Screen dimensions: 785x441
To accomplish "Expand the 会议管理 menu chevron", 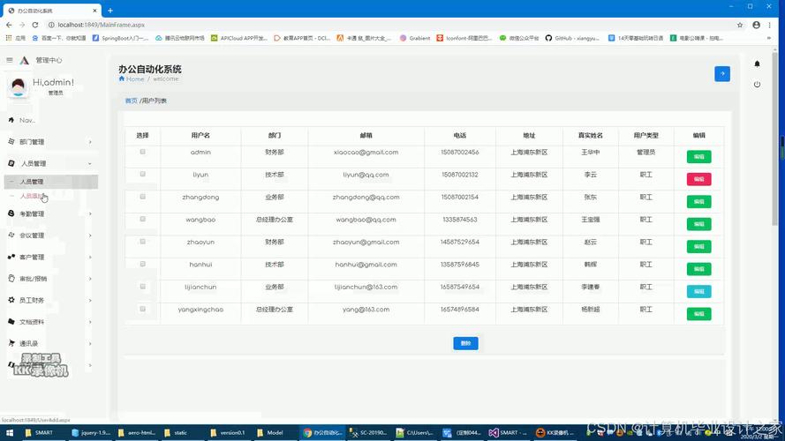I will (x=90, y=235).
